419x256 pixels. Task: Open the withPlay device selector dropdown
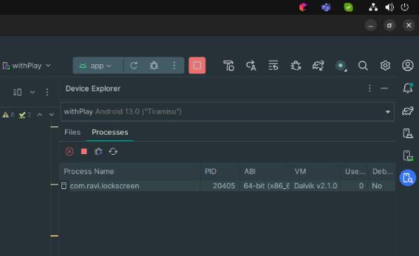click(27, 66)
